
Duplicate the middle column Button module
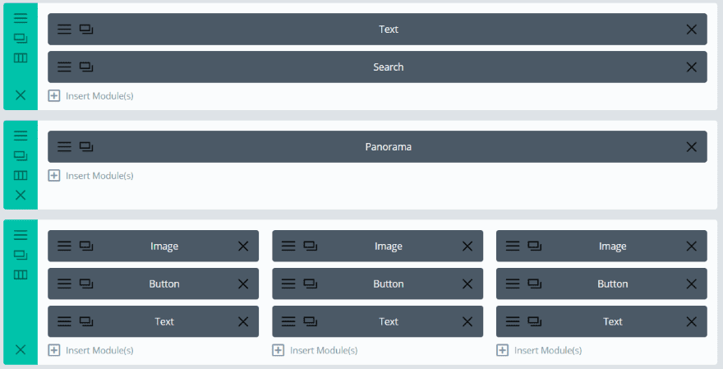[311, 284]
